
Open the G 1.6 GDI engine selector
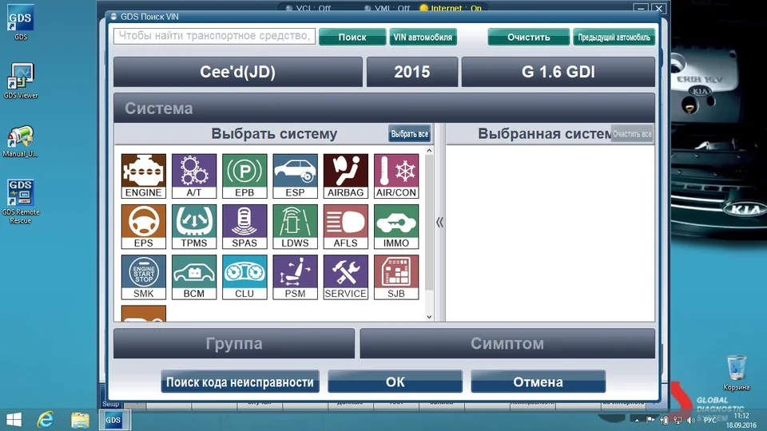coord(558,72)
